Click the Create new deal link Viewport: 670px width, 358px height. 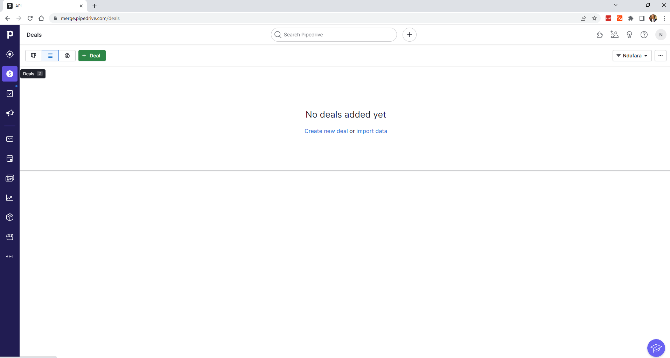pos(326,131)
